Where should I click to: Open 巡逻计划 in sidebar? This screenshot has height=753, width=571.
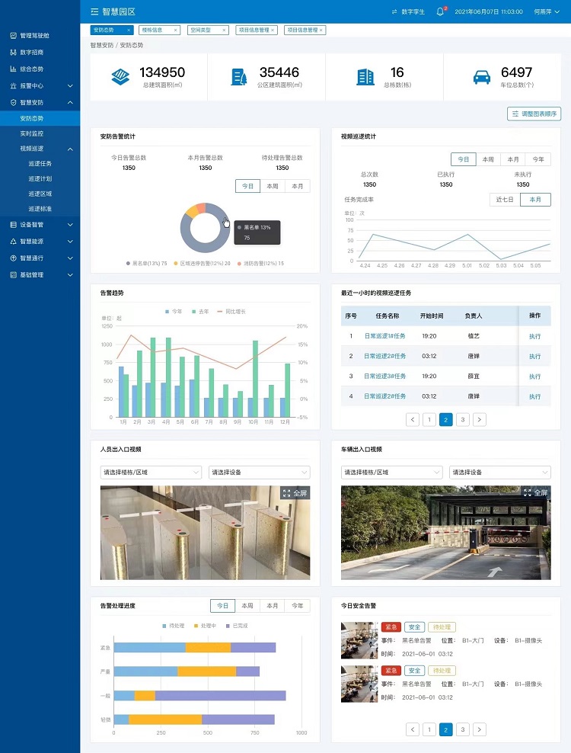click(40, 178)
